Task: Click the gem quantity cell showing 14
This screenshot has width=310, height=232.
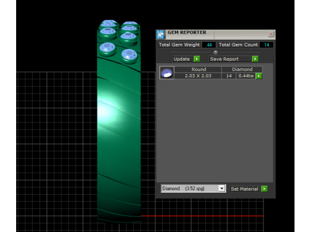Action: pos(229,76)
